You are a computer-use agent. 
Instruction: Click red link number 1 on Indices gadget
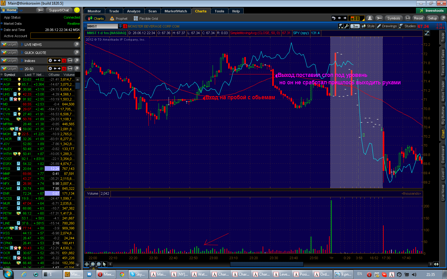64,60
